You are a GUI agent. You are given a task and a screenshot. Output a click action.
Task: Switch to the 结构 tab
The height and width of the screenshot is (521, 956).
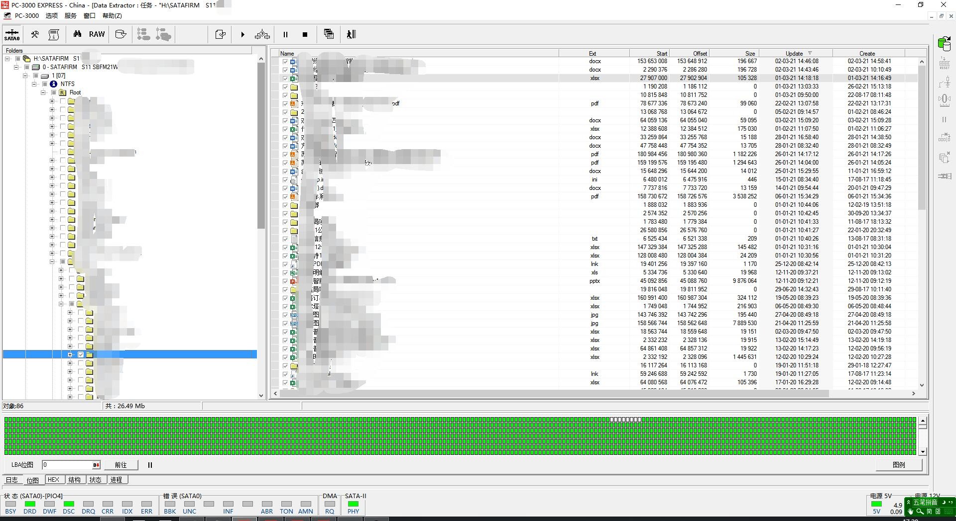click(75, 480)
